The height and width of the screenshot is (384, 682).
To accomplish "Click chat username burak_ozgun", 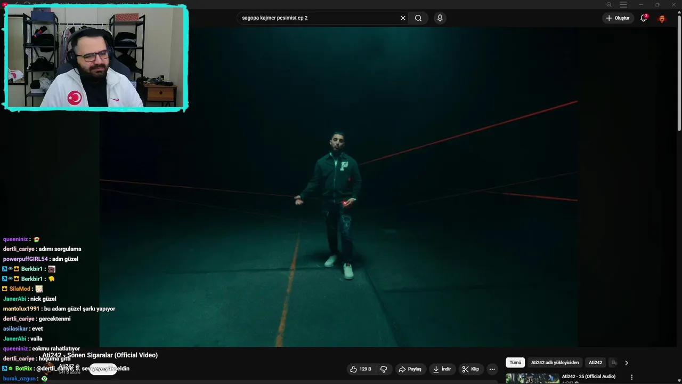I will (x=19, y=379).
